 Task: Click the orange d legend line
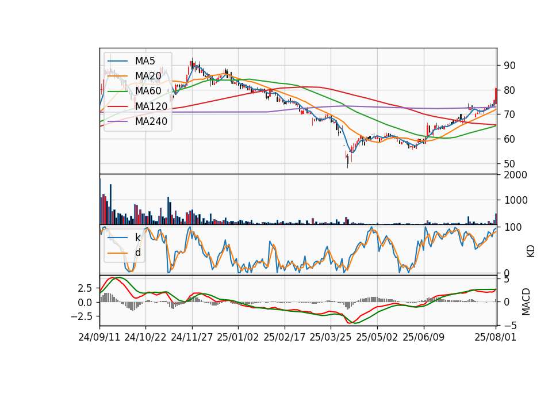click(117, 253)
